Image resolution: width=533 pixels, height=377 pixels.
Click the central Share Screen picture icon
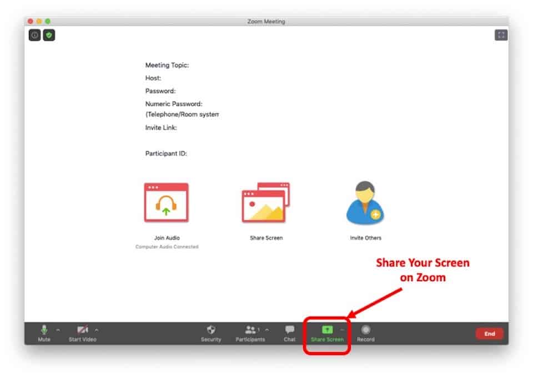(266, 202)
